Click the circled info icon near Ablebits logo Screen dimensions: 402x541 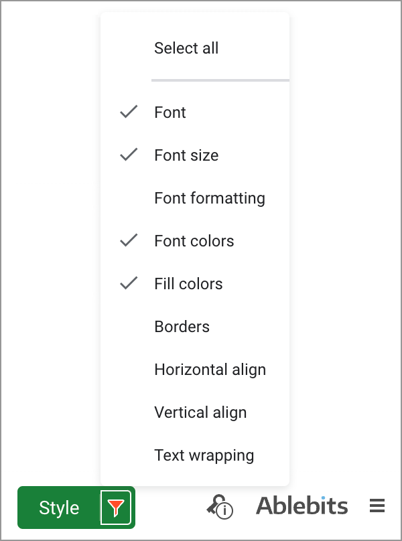(x=221, y=510)
